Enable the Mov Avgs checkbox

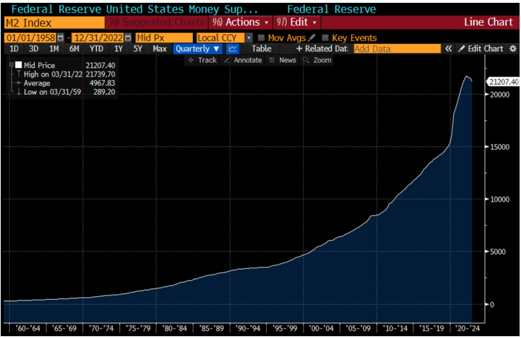[x=261, y=37]
